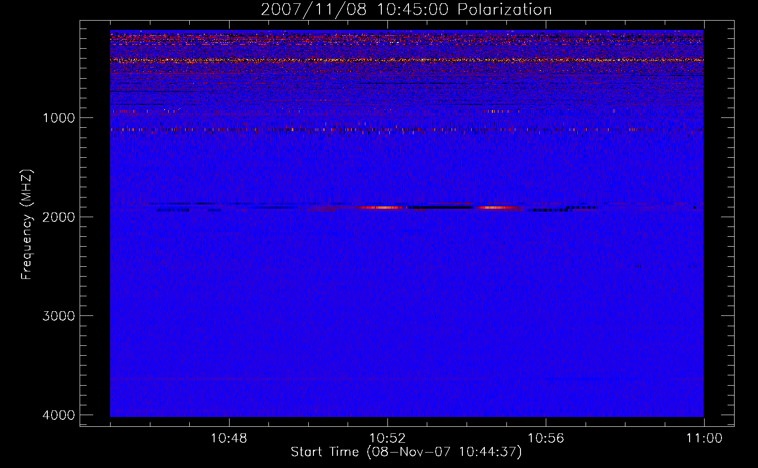This screenshot has height=468, width=758.
Task: Click the plot title '2007/11/08 10:45:00 Polarization'
Action: [x=406, y=9]
